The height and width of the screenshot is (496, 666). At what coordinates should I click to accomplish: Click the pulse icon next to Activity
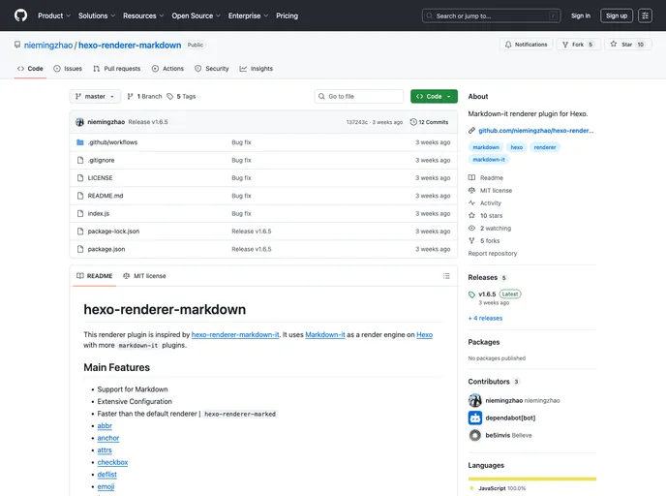pyautogui.click(x=471, y=202)
